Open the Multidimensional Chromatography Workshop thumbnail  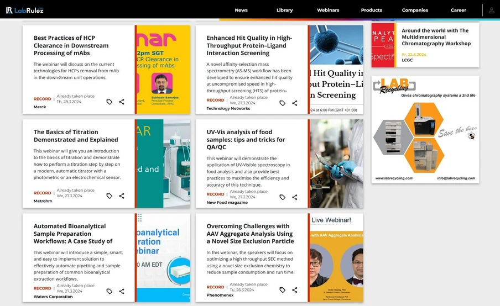tap(384, 45)
